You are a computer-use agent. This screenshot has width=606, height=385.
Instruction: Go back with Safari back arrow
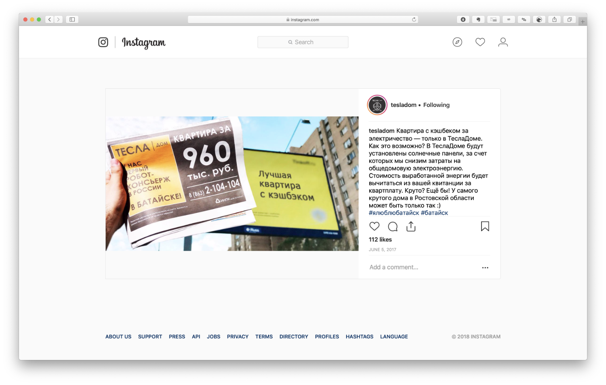pyautogui.click(x=50, y=19)
